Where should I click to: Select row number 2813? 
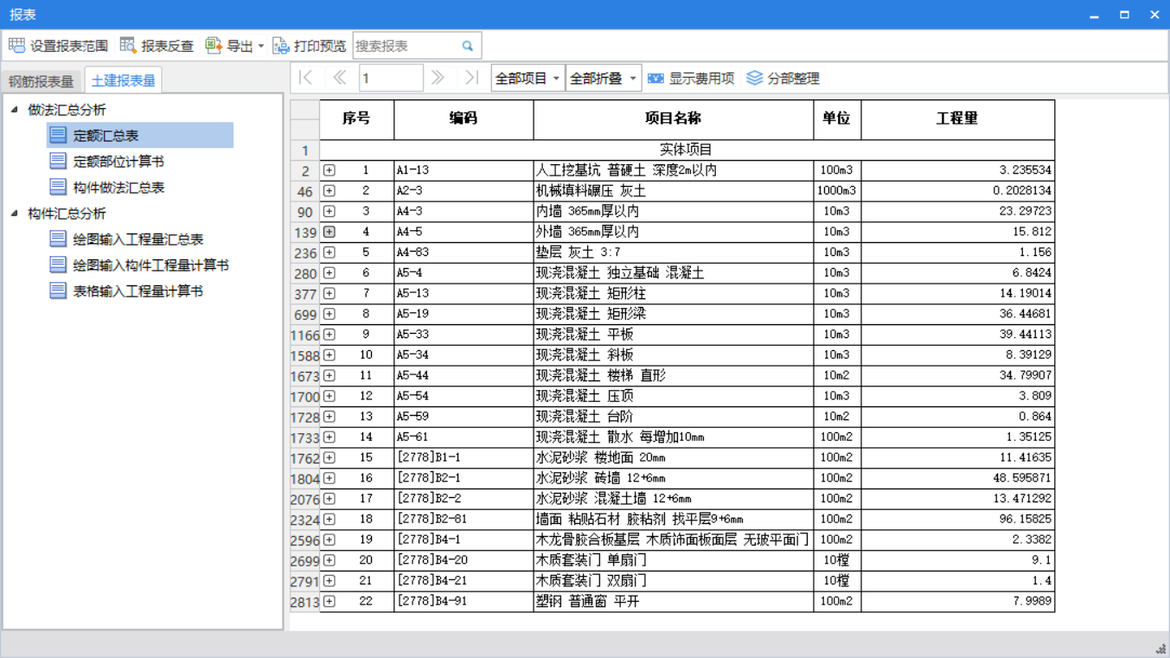(x=304, y=602)
